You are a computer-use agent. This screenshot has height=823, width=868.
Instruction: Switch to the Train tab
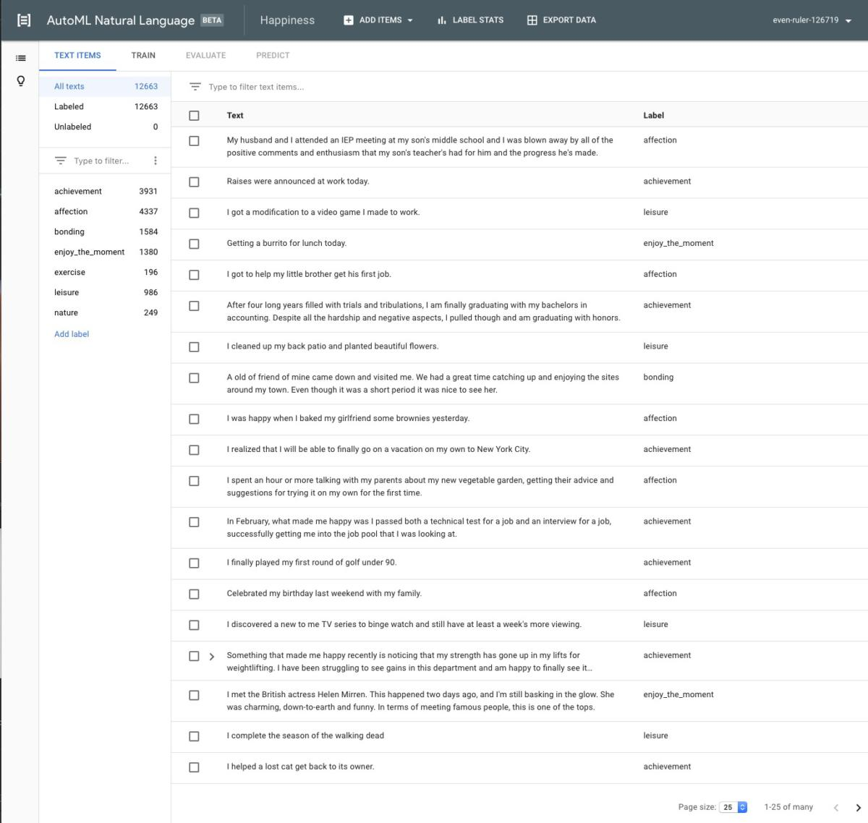[x=143, y=56]
